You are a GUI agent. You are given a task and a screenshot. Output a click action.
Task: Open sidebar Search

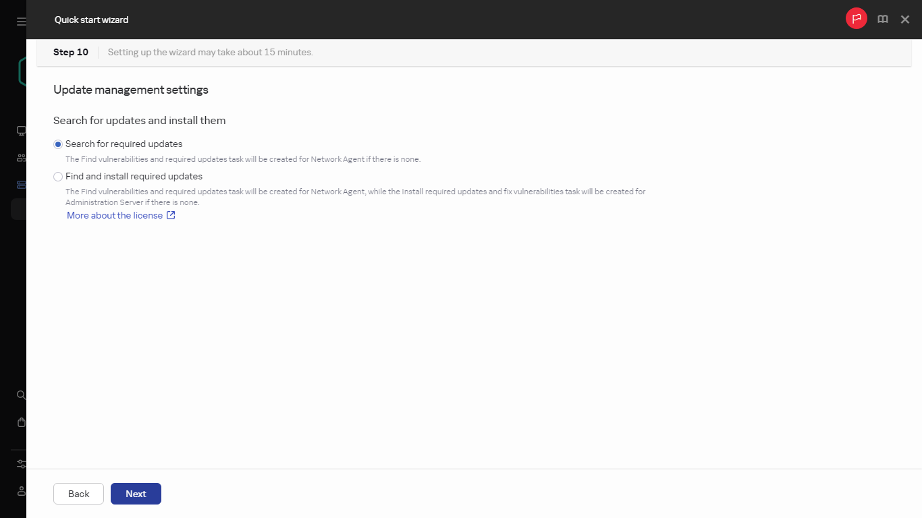[x=20, y=395]
